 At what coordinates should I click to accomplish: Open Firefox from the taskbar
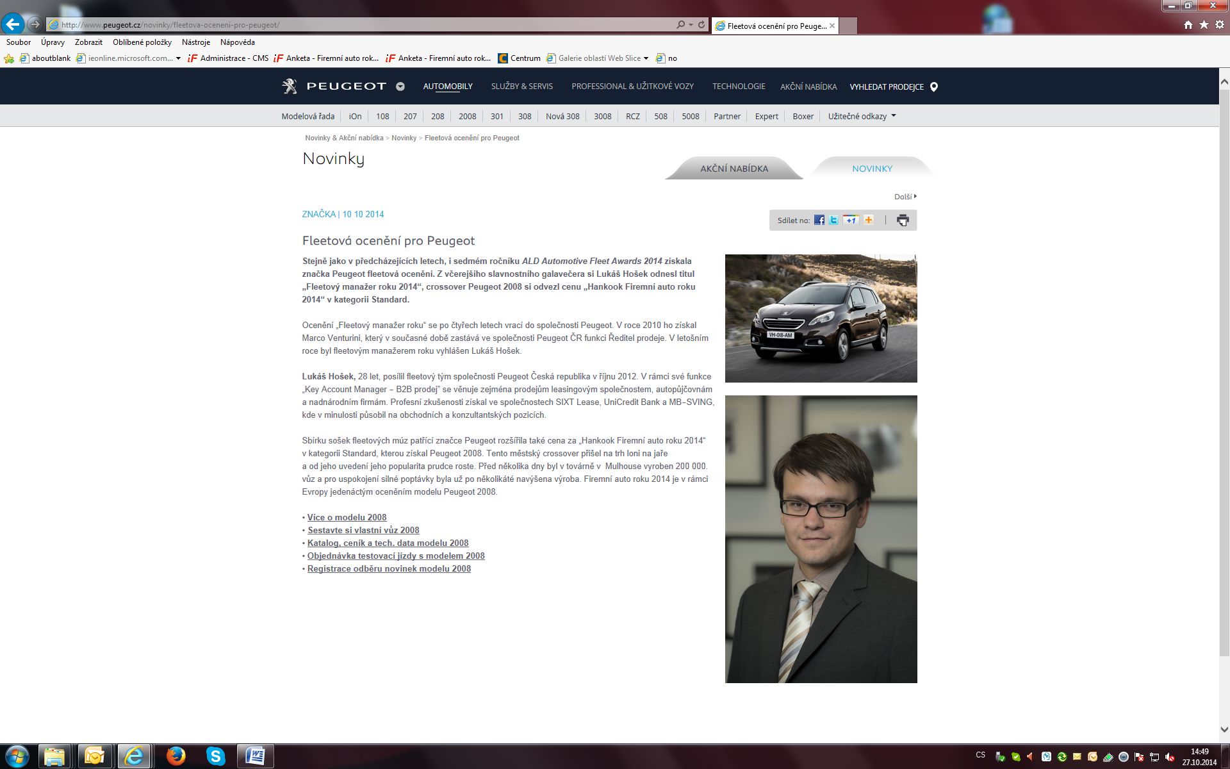point(176,757)
